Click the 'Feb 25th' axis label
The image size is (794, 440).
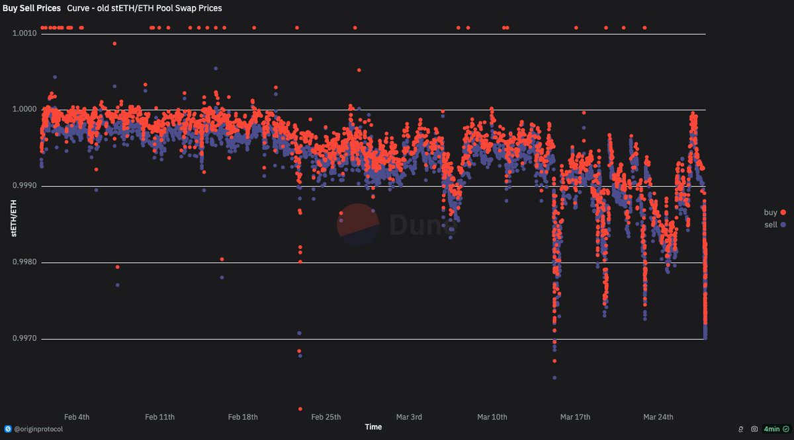(x=326, y=417)
